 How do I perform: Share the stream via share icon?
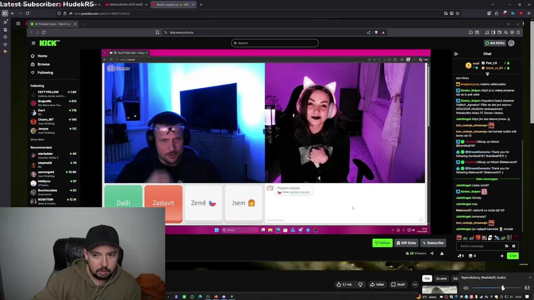pos(432,253)
